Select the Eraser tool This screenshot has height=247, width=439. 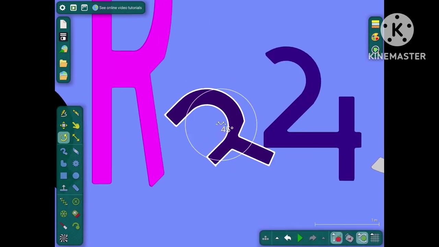tap(76, 151)
